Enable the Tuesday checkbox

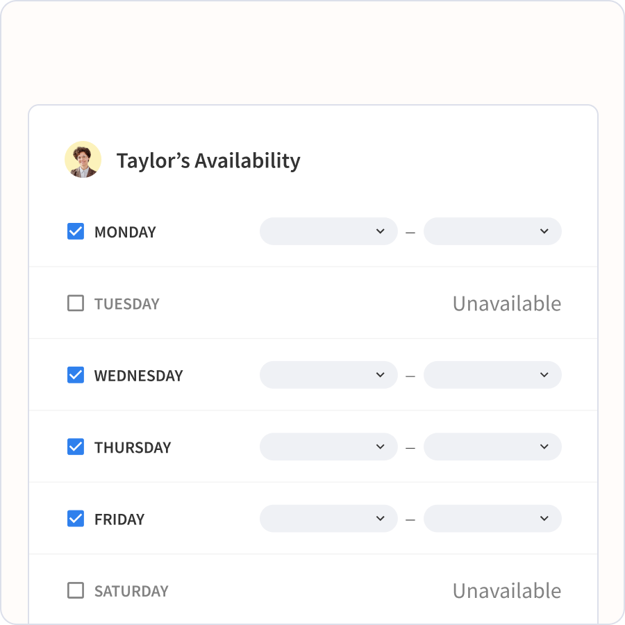click(x=76, y=303)
